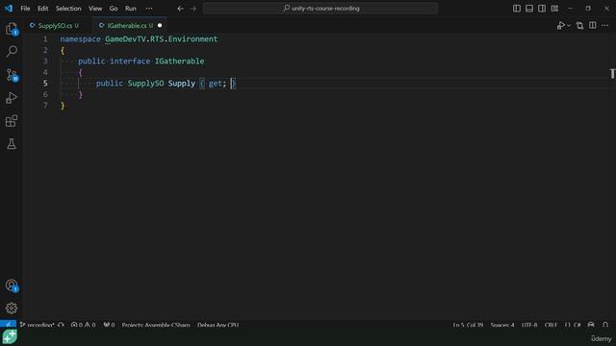
Task: Click the green plus overlay icon
Action: coord(10,336)
